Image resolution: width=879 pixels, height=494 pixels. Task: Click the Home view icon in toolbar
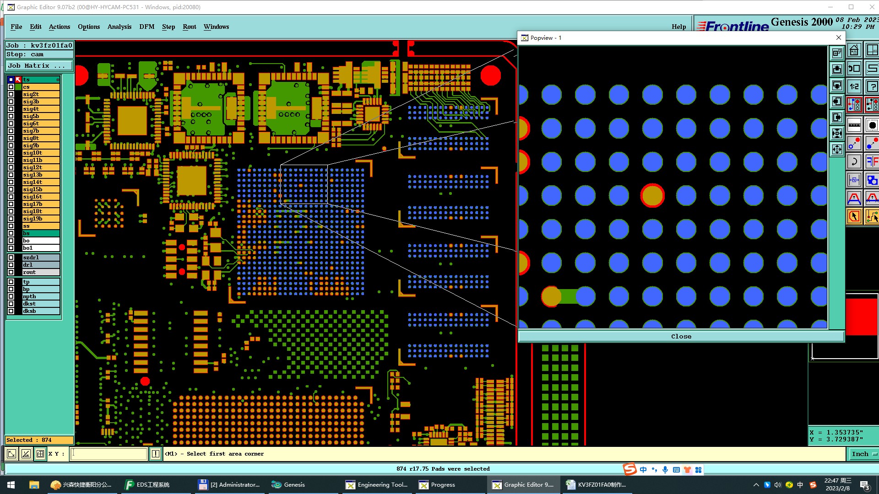click(854, 50)
